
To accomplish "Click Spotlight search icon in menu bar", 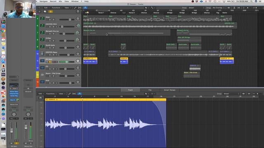I will pyautogui.click(x=251, y=1).
